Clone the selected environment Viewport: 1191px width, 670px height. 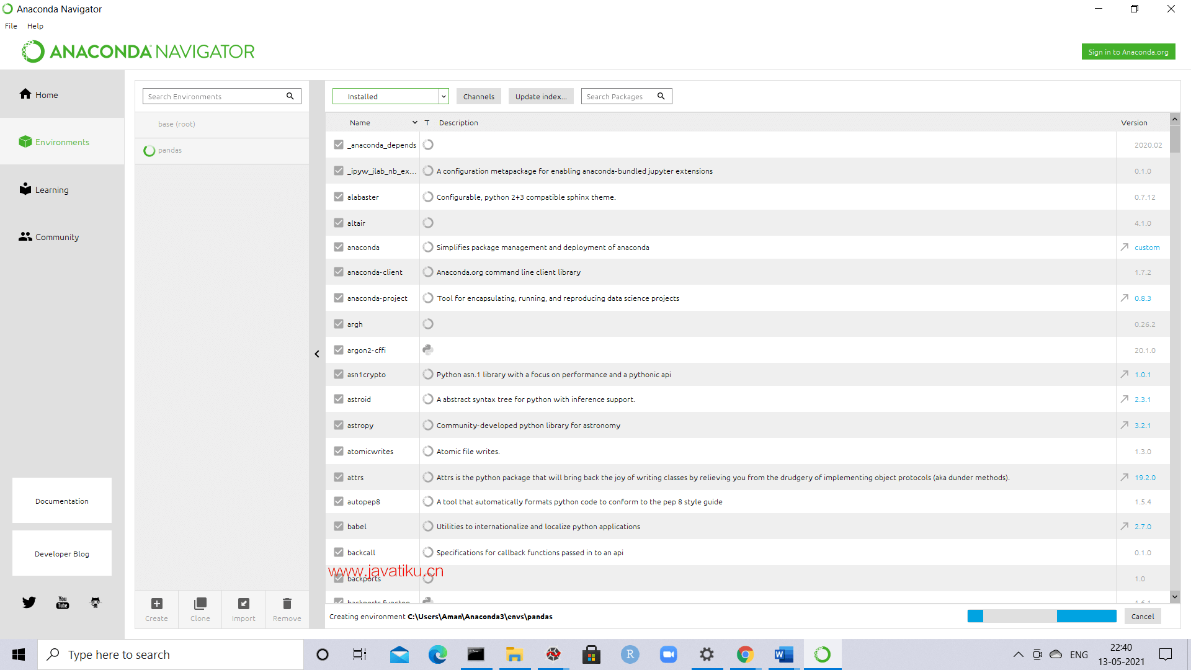(200, 609)
